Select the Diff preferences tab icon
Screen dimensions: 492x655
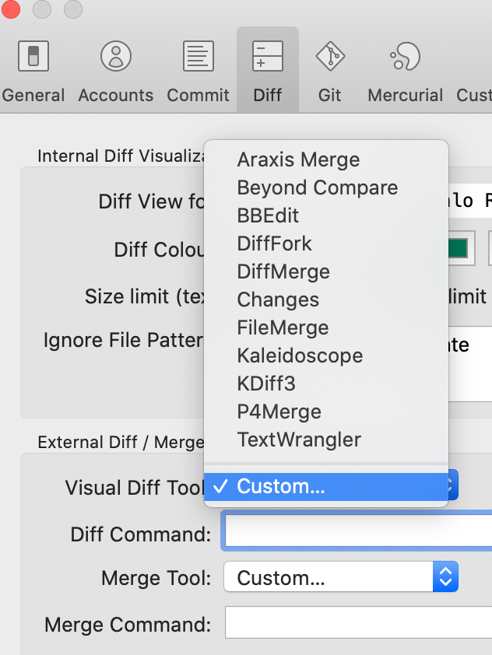[268, 56]
